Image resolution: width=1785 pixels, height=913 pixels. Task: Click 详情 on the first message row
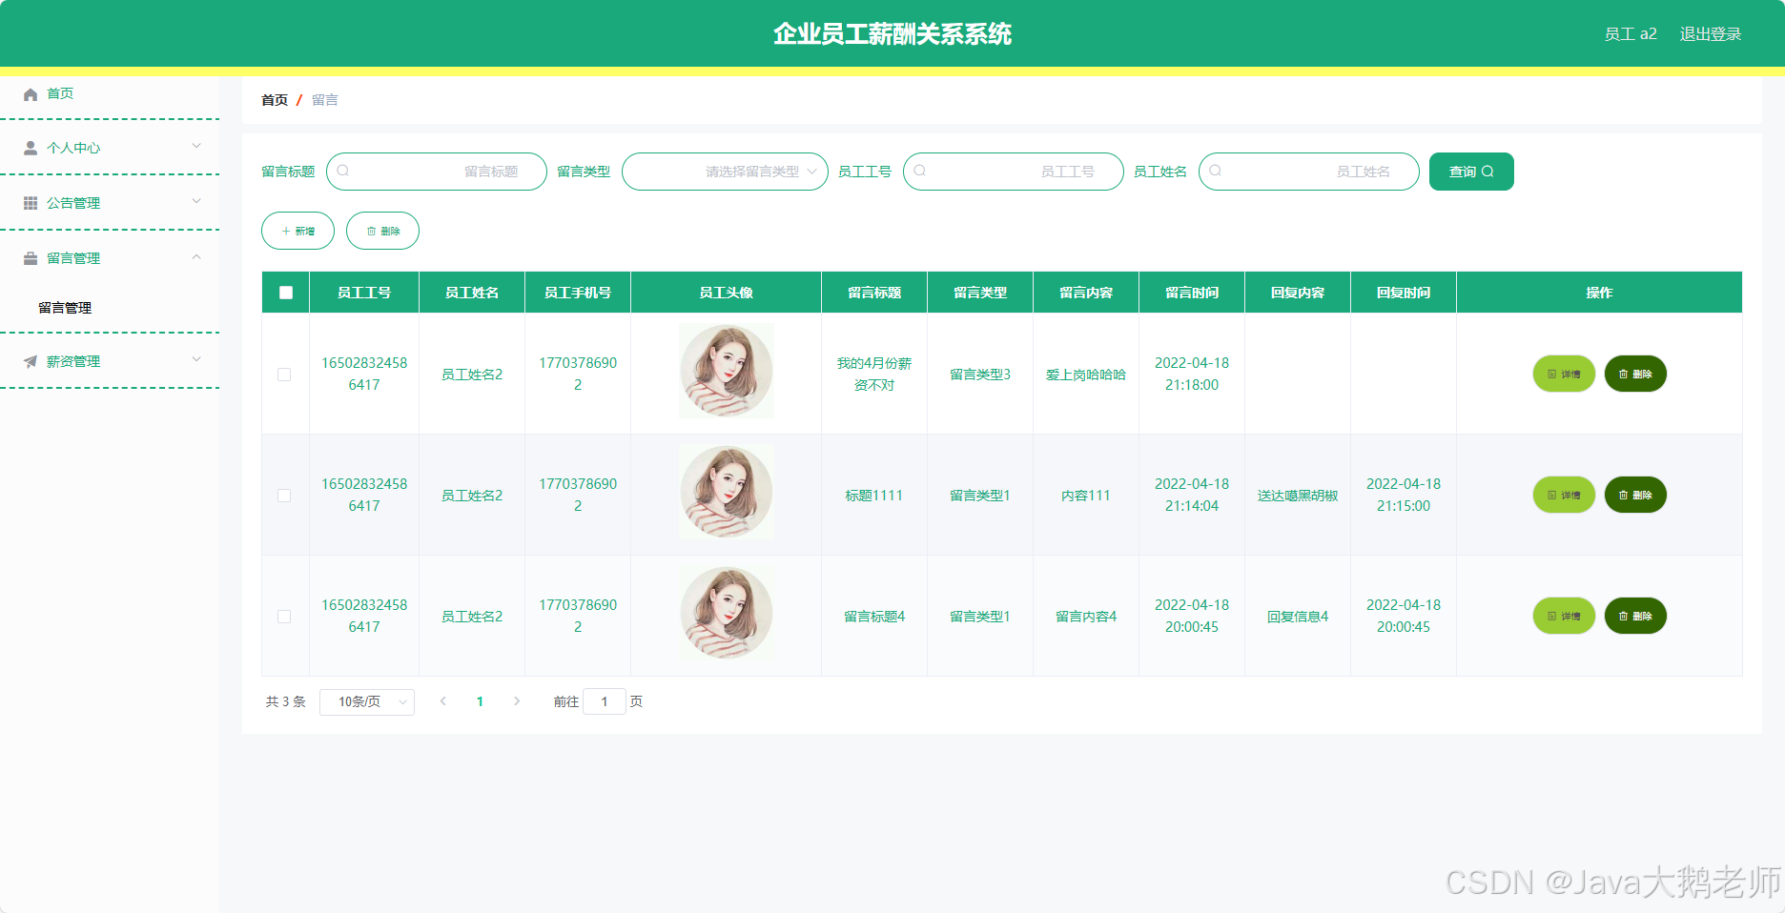(x=1564, y=374)
